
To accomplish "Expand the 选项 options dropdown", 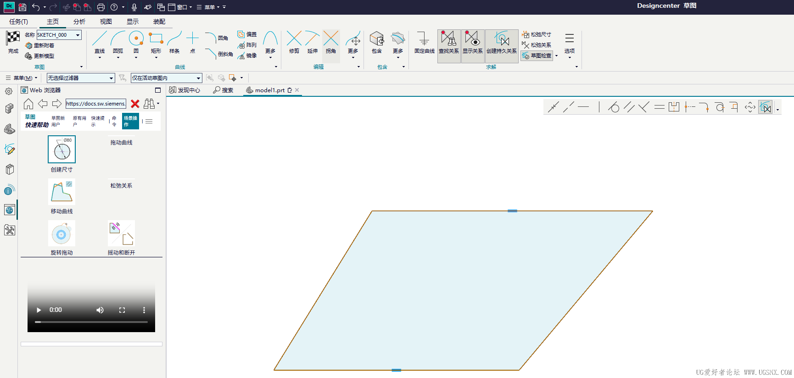I will pyautogui.click(x=570, y=57).
